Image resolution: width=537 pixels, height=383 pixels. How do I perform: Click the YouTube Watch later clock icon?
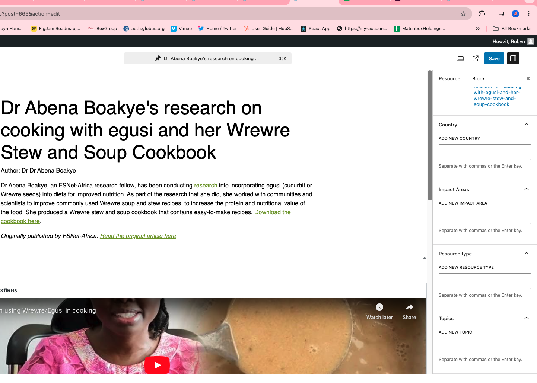click(x=379, y=308)
